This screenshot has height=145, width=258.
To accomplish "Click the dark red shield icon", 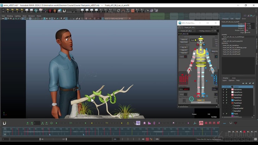I will [x=235, y=123].
